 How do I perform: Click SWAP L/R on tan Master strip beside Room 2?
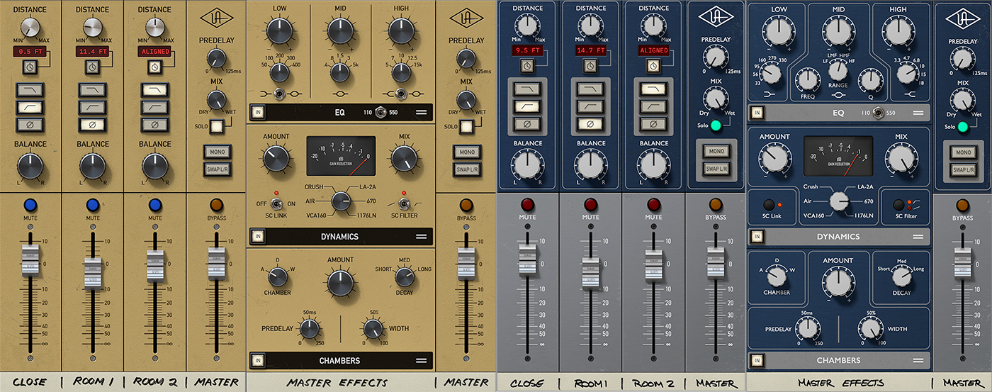click(x=216, y=169)
